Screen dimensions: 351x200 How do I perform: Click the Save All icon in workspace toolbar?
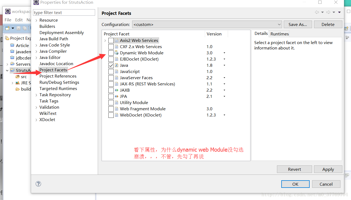coord(25,28)
